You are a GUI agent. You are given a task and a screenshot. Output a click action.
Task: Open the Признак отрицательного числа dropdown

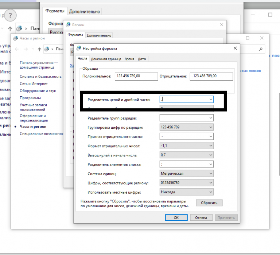(x=210, y=136)
